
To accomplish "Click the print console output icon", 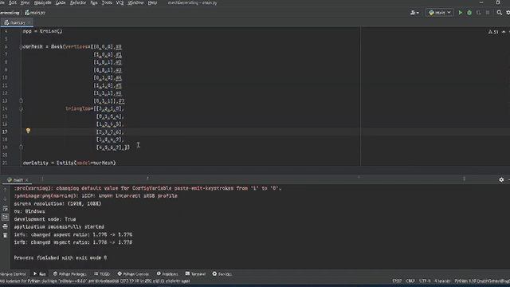I will point(6,226).
